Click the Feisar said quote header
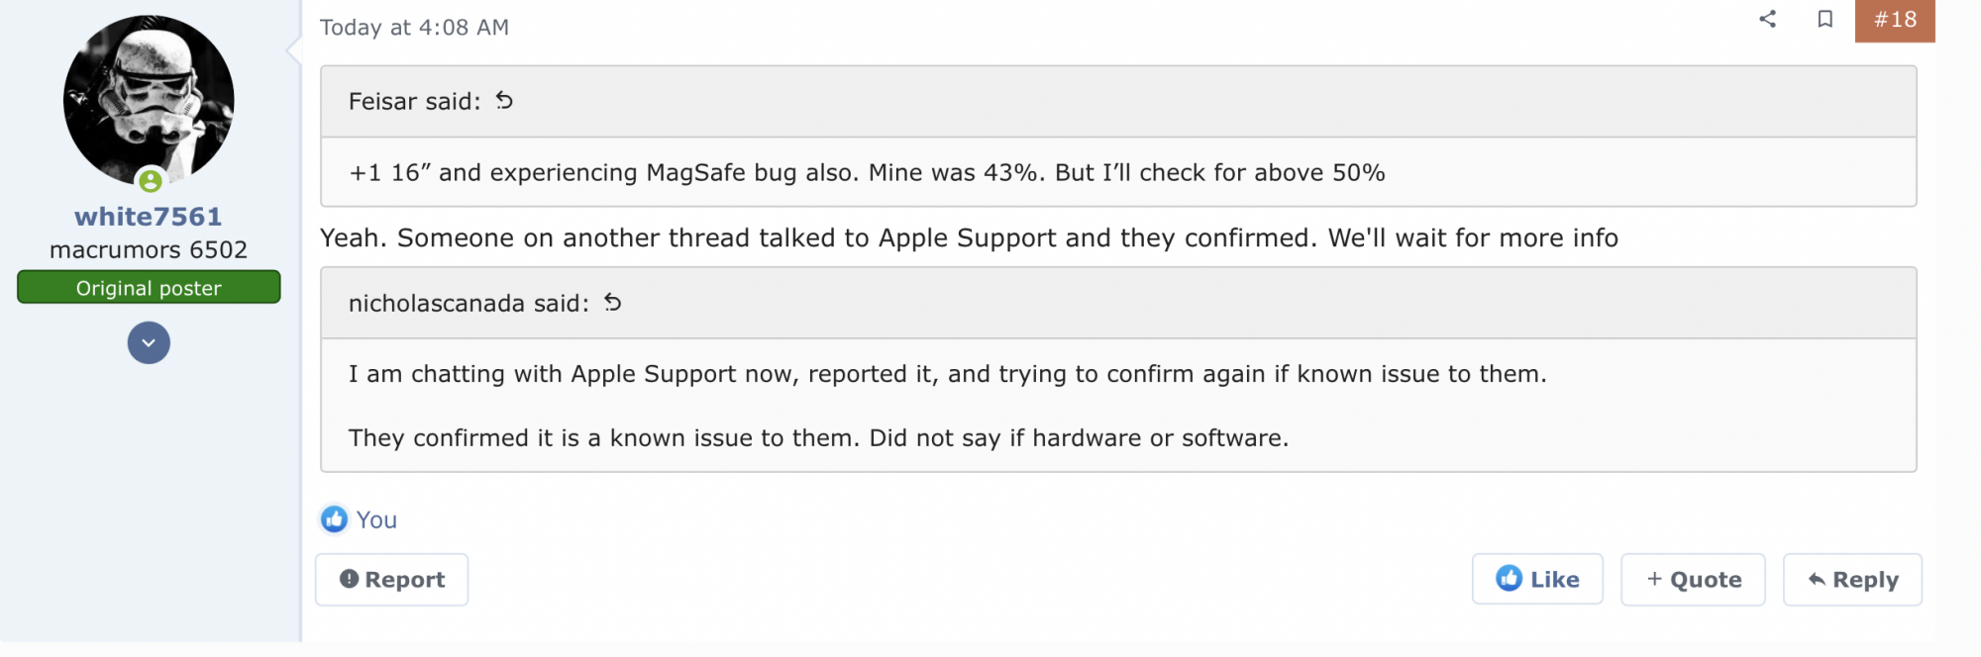The width and height of the screenshot is (1981, 657). (414, 102)
